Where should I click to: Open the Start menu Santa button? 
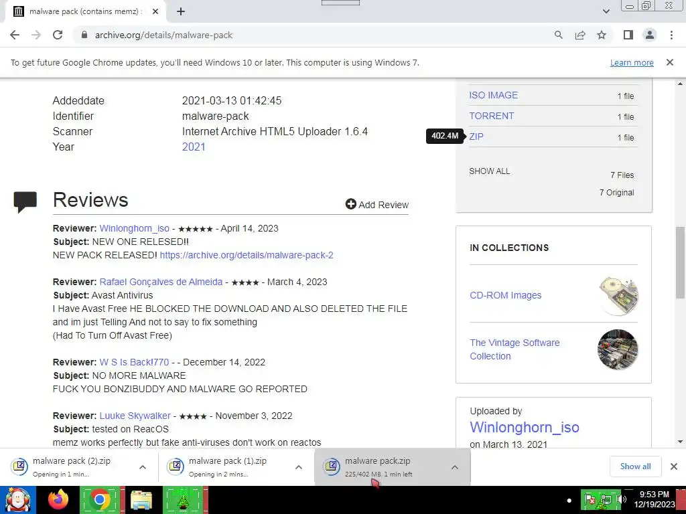(17, 500)
